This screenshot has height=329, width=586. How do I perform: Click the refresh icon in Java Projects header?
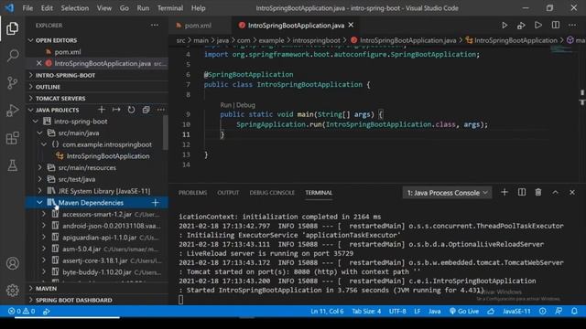(x=131, y=110)
